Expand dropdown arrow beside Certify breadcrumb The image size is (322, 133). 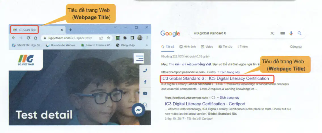click(x=218, y=72)
